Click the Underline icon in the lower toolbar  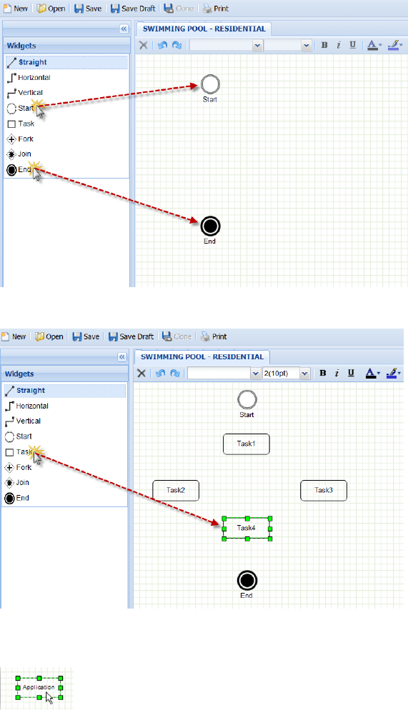pyautogui.click(x=351, y=373)
